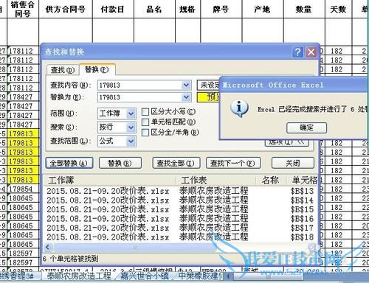Expand the 查找范围 dropdown showing 公式
Image resolution: width=369 pixels, height=283 pixels.
pos(131,141)
